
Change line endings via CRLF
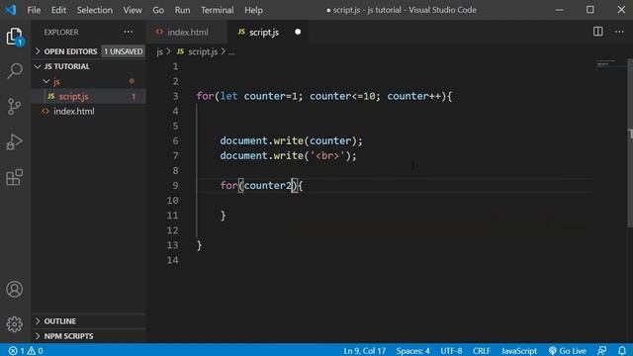pos(482,350)
